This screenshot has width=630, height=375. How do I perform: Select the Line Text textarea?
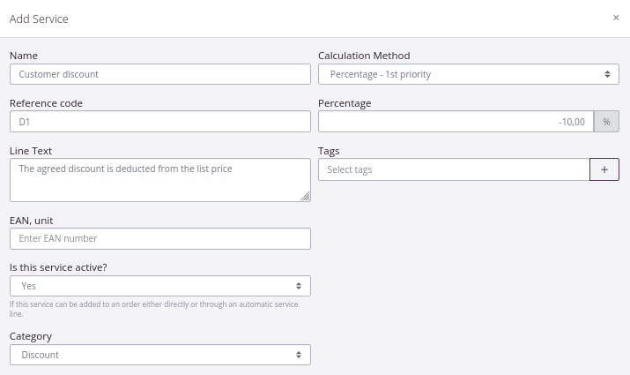[x=159, y=180]
